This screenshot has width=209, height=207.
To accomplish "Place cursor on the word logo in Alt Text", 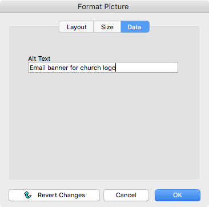I will [x=109, y=68].
